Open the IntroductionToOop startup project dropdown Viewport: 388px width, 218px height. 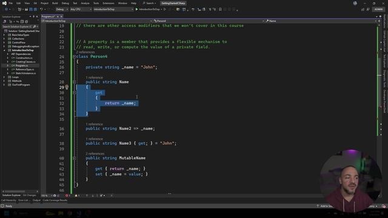point(113,9)
